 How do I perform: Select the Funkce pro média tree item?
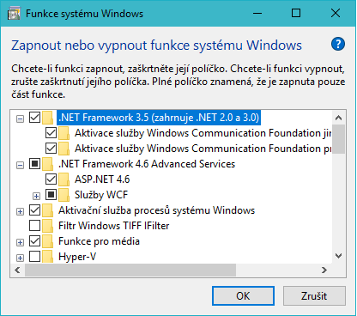click(99, 241)
